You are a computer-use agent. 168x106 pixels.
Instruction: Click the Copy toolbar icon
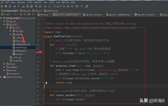27,6
